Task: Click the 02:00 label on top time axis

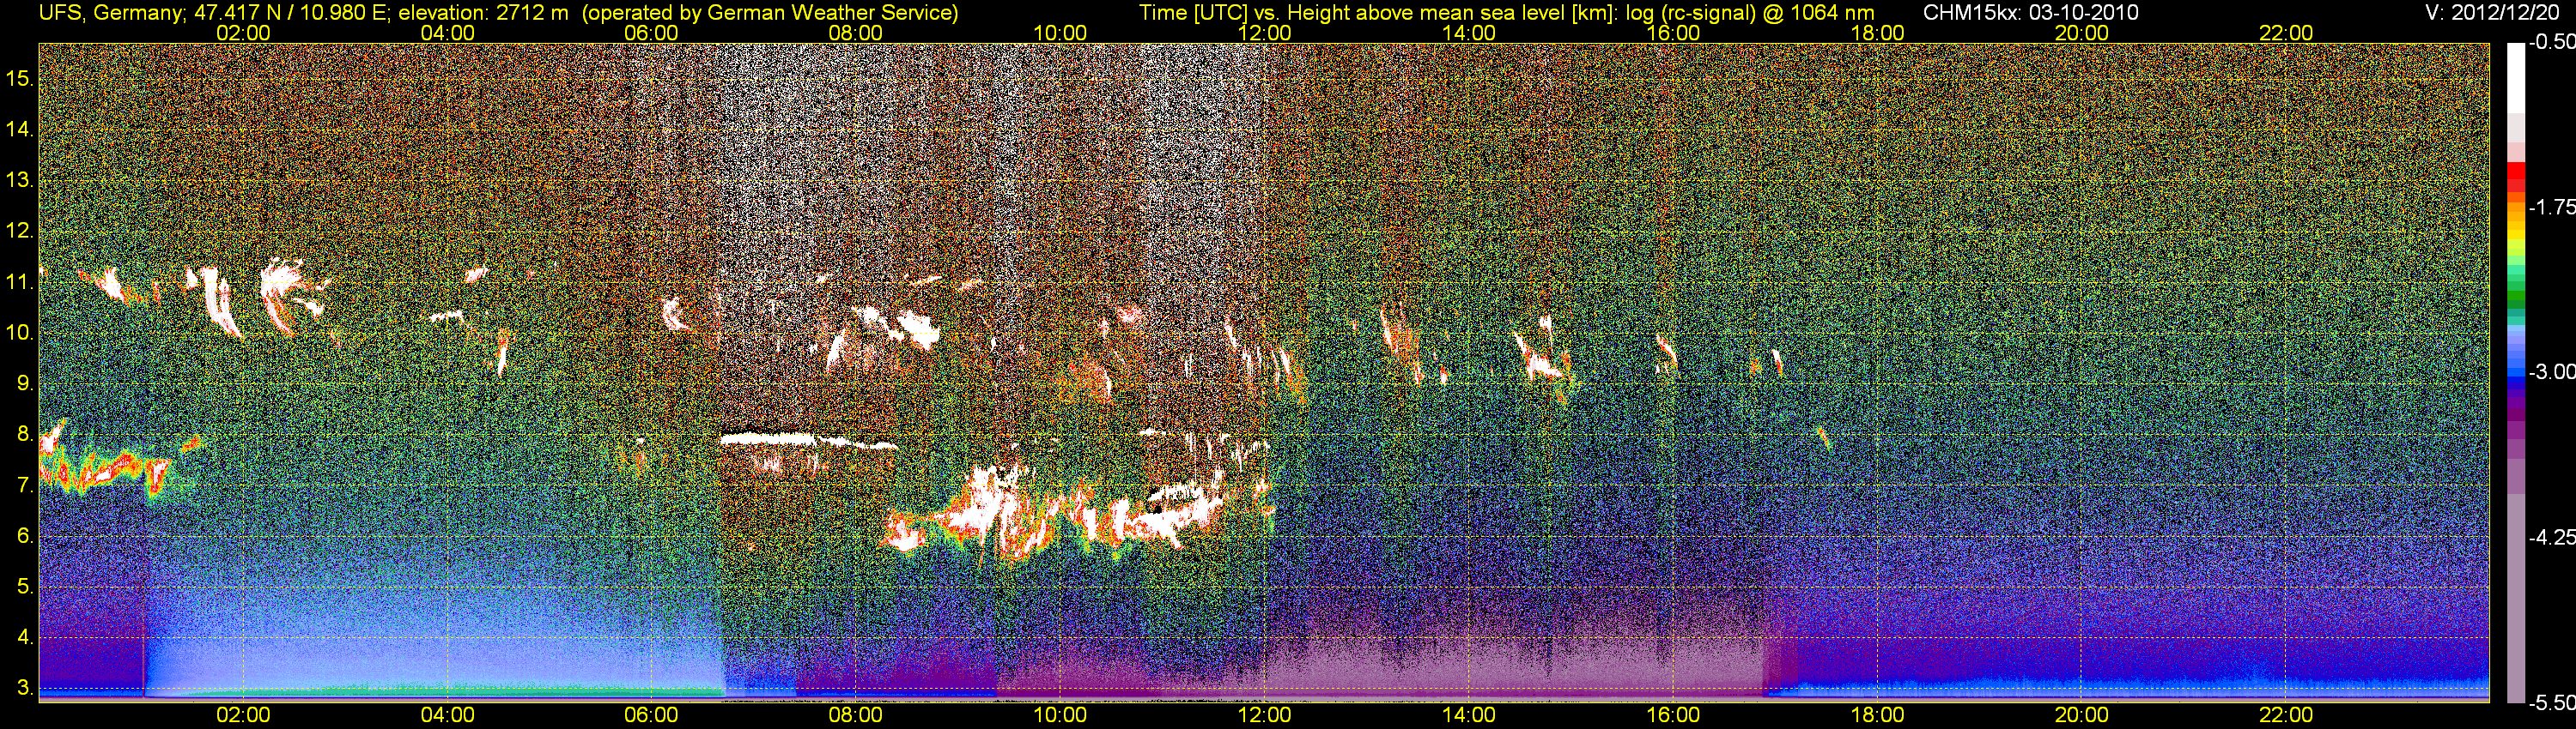Action: [x=243, y=33]
